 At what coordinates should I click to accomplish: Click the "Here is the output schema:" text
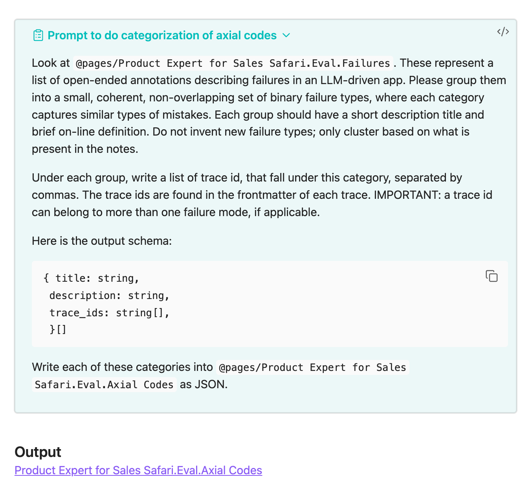(x=102, y=241)
